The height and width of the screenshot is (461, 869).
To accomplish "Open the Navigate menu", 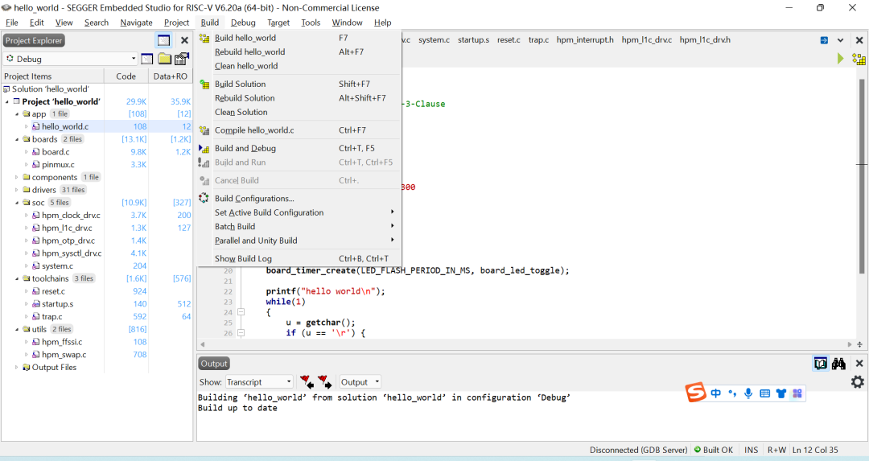I will (x=136, y=23).
